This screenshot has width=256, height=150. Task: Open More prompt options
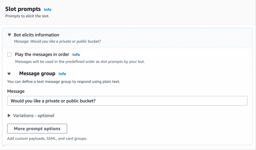coord(37,129)
